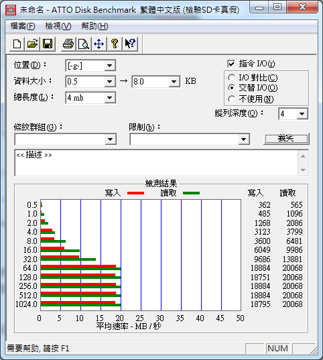Click the 讀取 value 13881
This screenshot has width=323, height=360.
click(292, 259)
